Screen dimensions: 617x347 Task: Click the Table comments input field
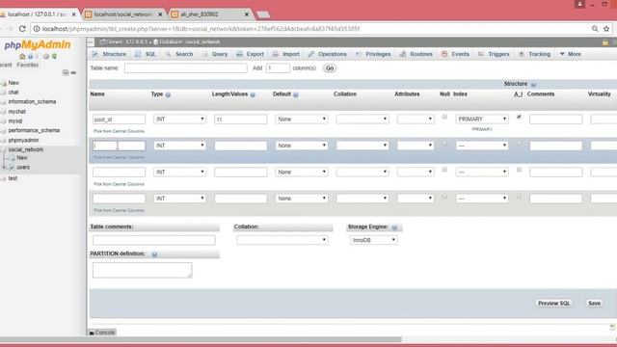154,240
